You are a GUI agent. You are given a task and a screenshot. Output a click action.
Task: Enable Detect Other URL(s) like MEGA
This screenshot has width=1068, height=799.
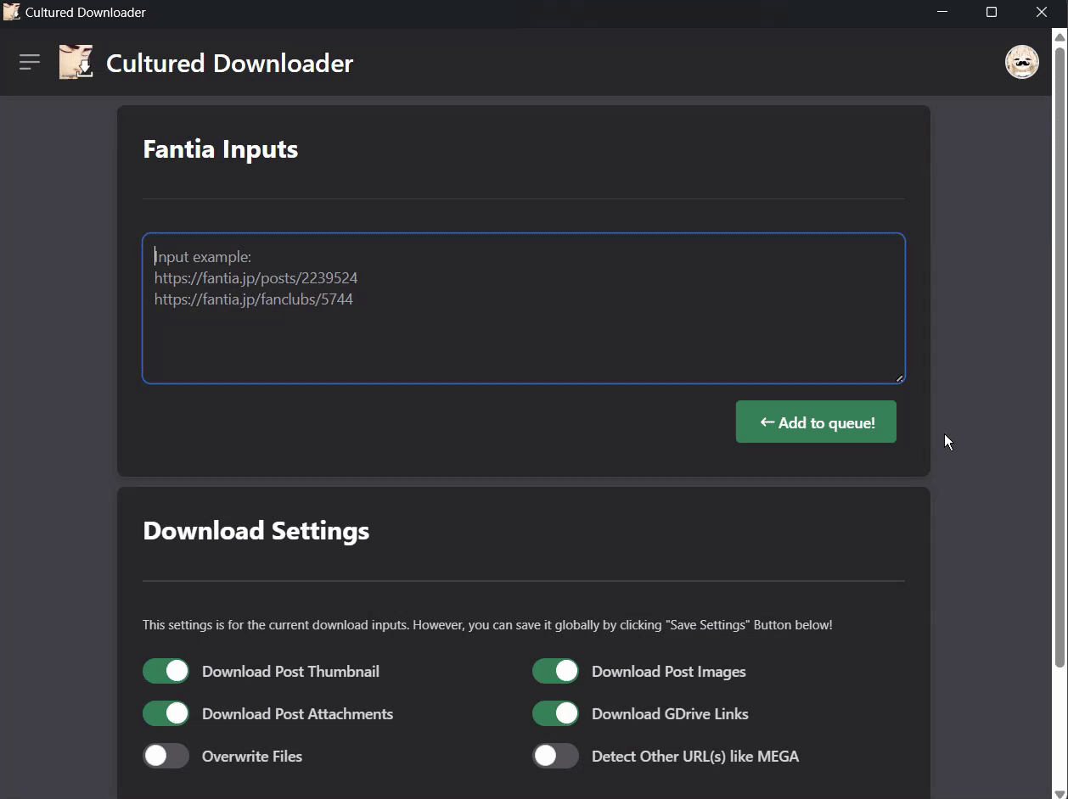555,756
